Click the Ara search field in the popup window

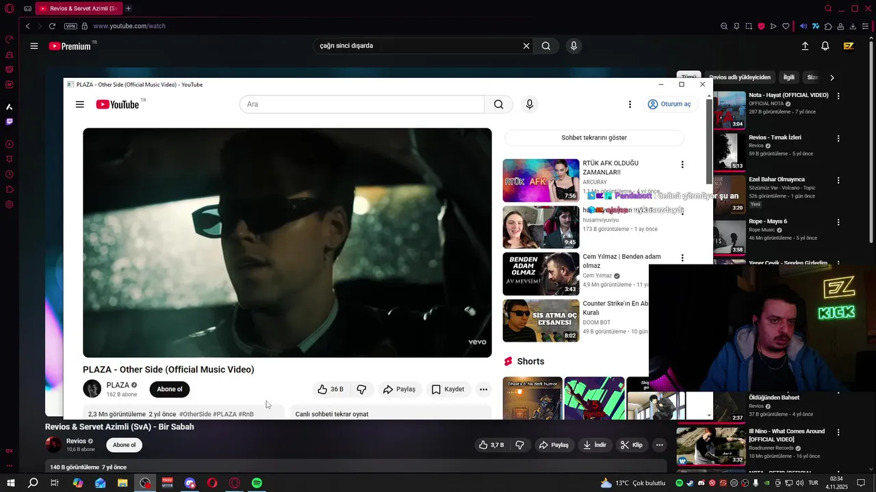[362, 105]
